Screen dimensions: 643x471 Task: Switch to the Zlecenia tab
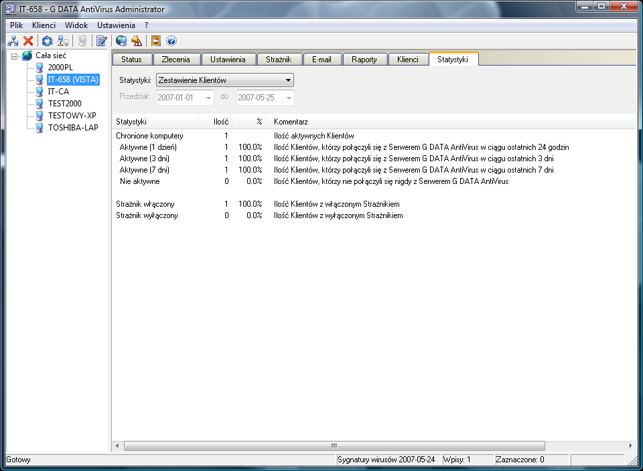176,60
